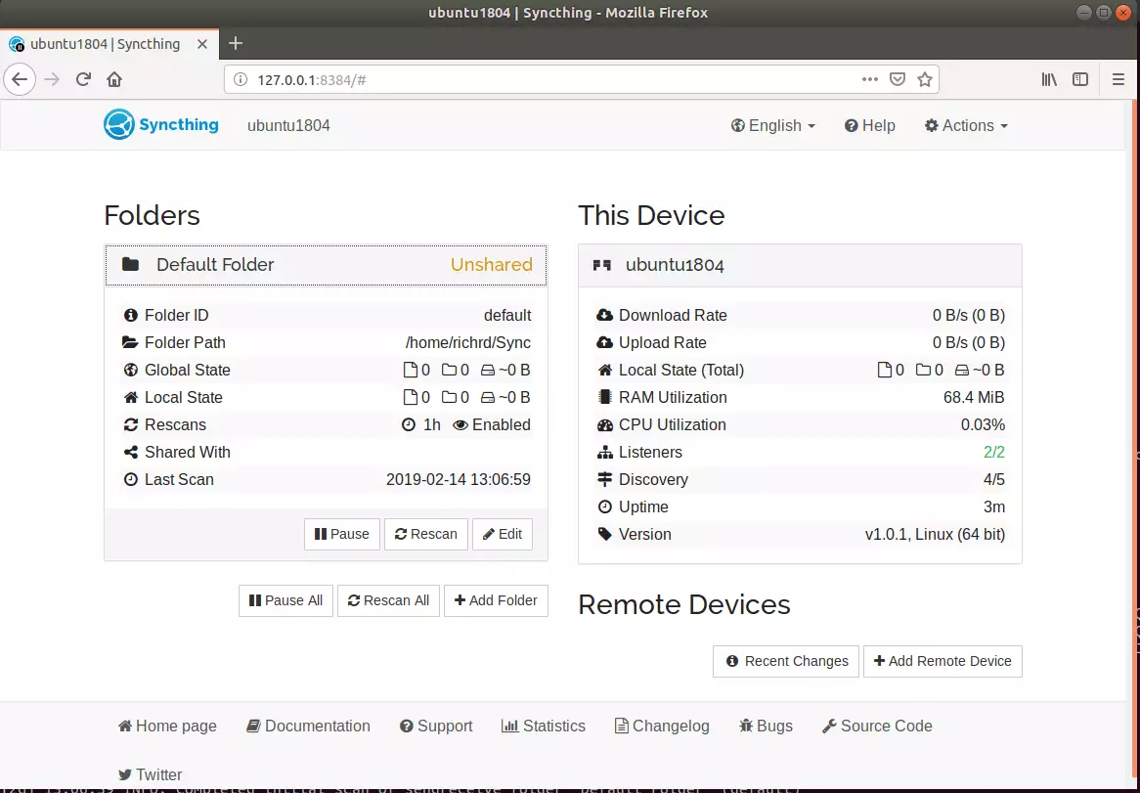Image resolution: width=1140 pixels, height=793 pixels.
Task: Open the Documentation footer link
Action: click(308, 727)
